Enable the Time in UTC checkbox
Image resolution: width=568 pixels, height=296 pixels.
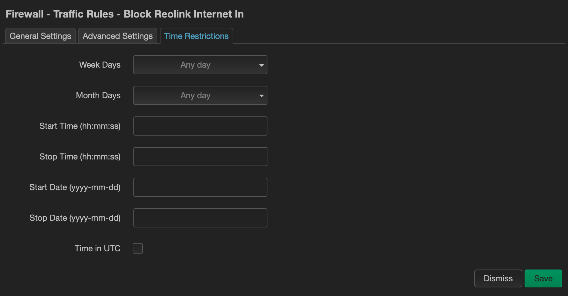pos(138,248)
